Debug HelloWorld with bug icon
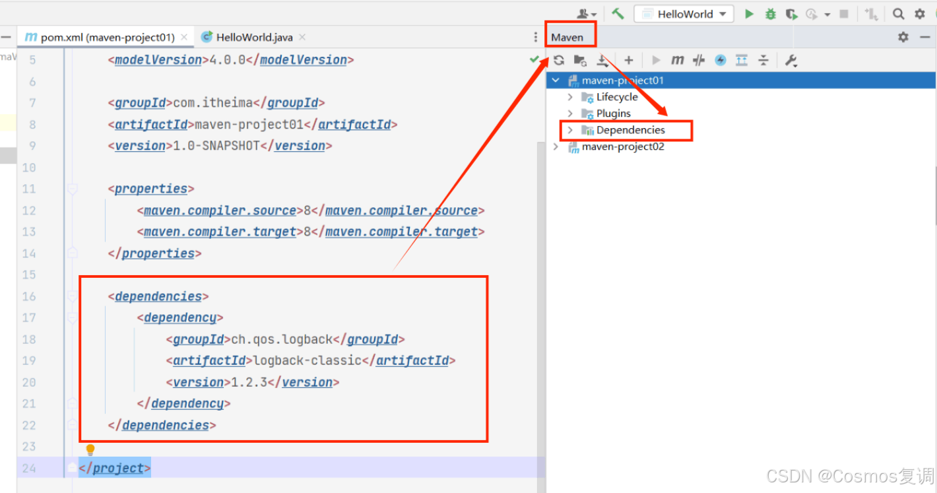The image size is (937, 493). click(770, 13)
